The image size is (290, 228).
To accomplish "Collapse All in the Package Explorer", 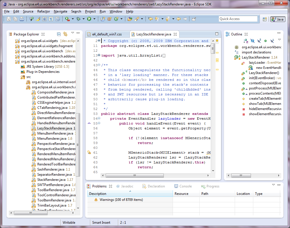I will point(59,34).
